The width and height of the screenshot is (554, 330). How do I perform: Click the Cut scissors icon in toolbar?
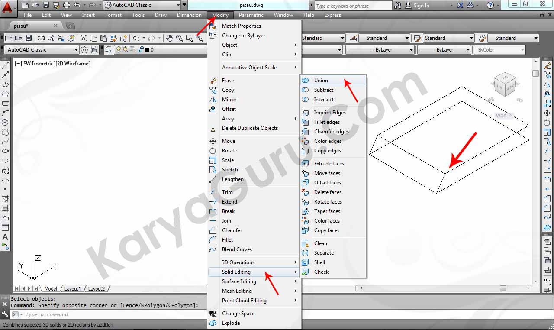(x=84, y=38)
